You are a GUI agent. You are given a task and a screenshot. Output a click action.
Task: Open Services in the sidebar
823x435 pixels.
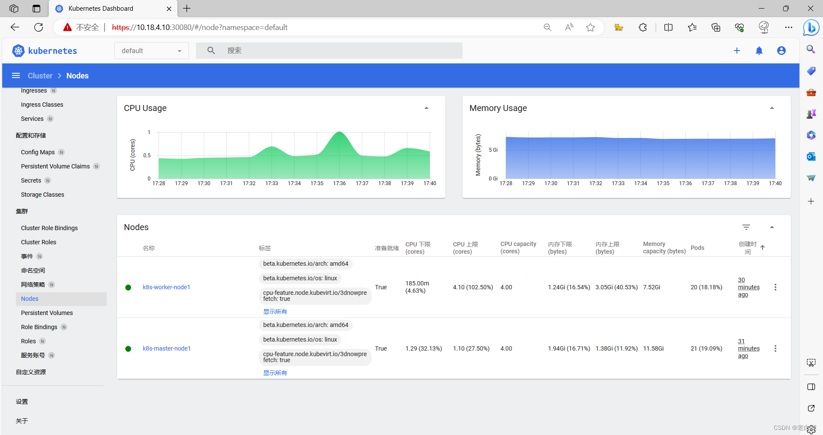pyautogui.click(x=32, y=119)
